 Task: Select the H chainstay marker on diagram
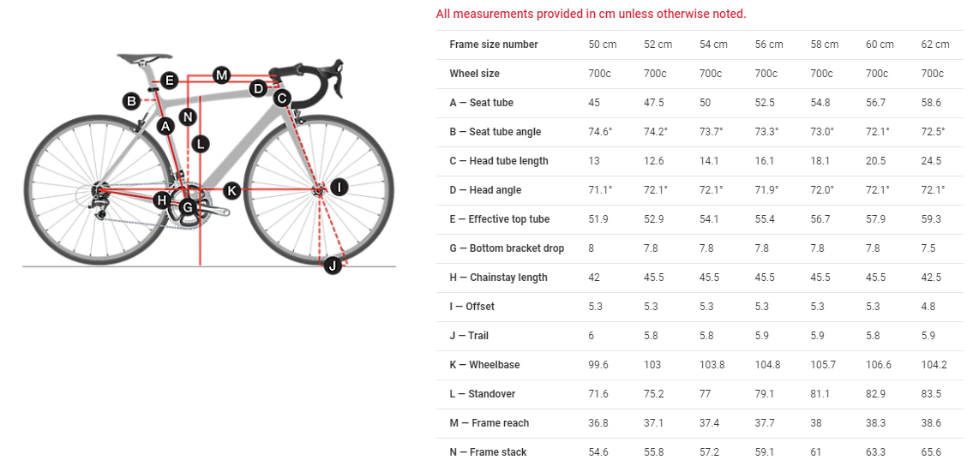(161, 200)
